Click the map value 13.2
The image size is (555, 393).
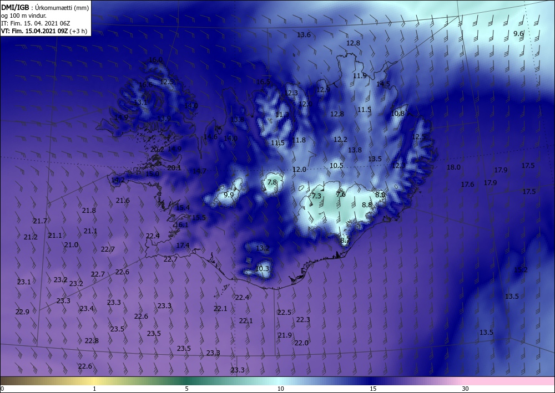tap(263, 248)
